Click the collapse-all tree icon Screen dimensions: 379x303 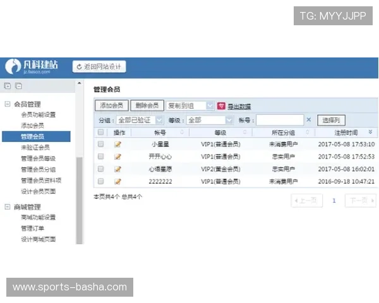click(x=18, y=86)
